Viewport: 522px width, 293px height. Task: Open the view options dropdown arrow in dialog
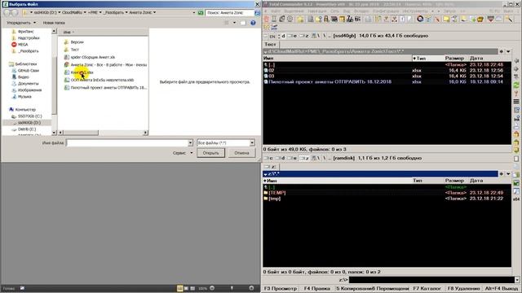point(234,23)
